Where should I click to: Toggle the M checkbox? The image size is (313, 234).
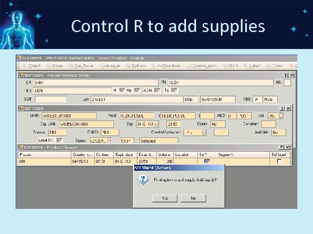[x=122, y=90]
